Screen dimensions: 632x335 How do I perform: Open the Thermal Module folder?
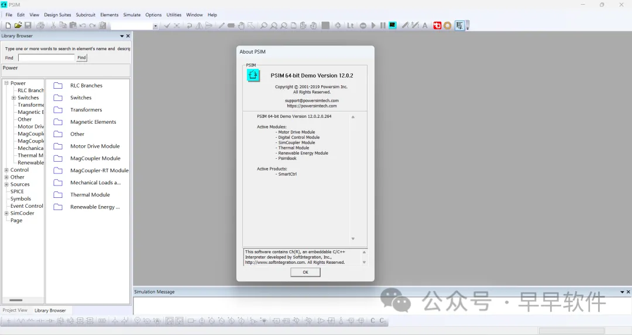pos(90,195)
